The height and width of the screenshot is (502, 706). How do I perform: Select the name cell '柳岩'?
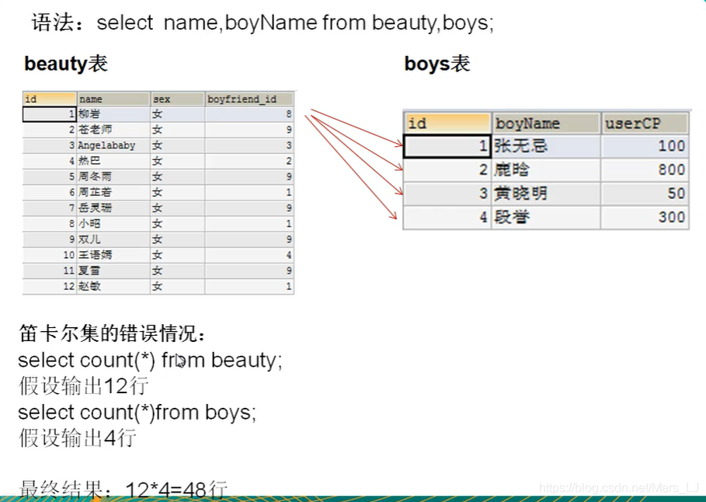(113, 114)
